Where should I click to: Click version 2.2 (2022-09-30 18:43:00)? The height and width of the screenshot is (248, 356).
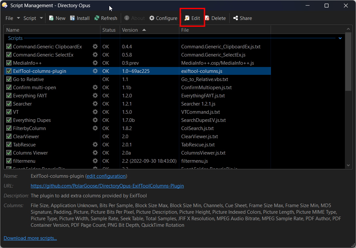149,161
